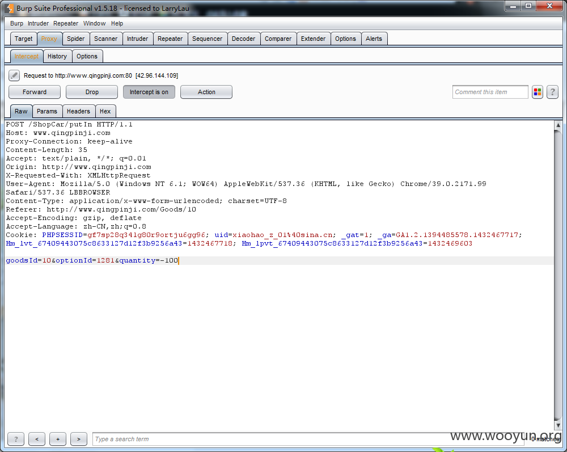Open the main Options tab
The width and height of the screenshot is (567, 452).
click(x=345, y=39)
